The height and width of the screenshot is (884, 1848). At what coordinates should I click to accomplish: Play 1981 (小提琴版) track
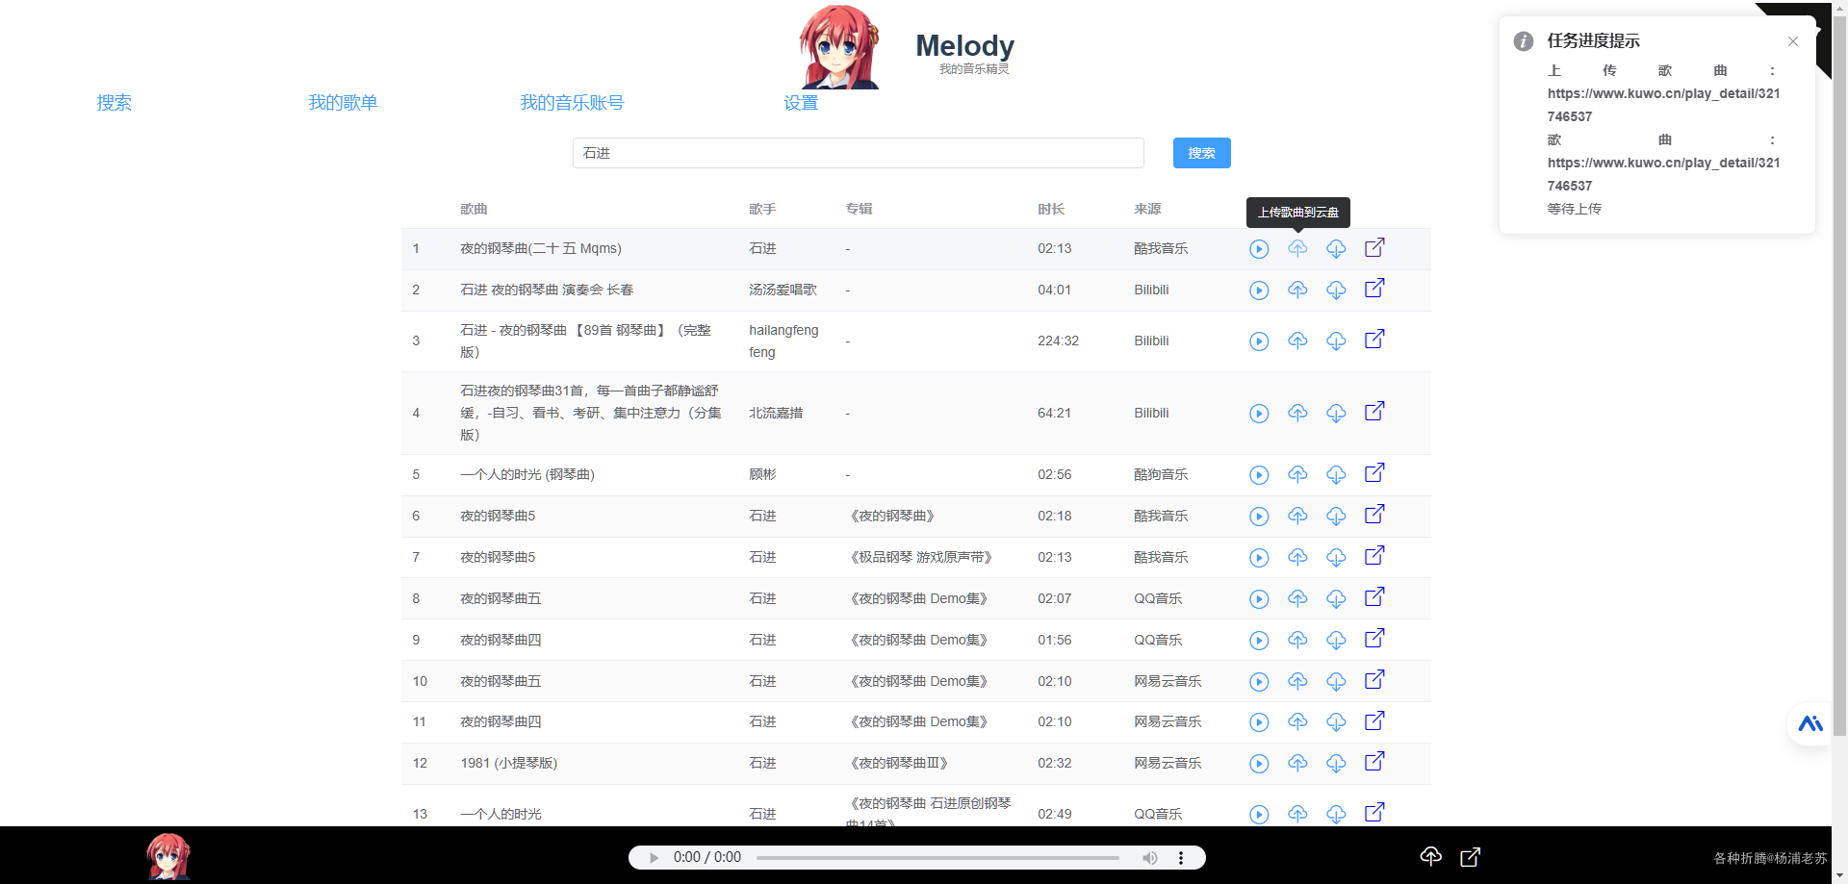tap(1259, 764)
